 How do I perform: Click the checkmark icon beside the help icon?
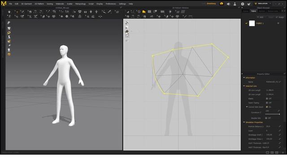pos(249,4)
